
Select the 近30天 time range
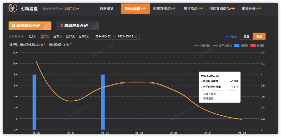pos(58,36)
